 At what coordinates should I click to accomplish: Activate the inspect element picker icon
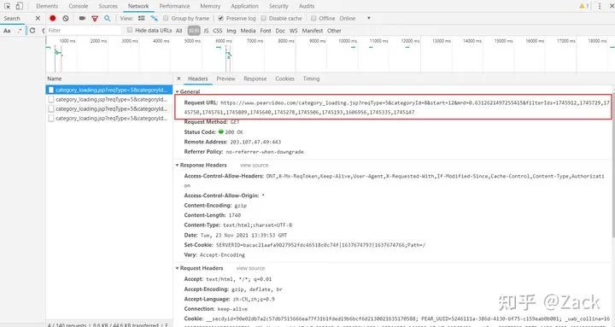click(x=7, y=6)
